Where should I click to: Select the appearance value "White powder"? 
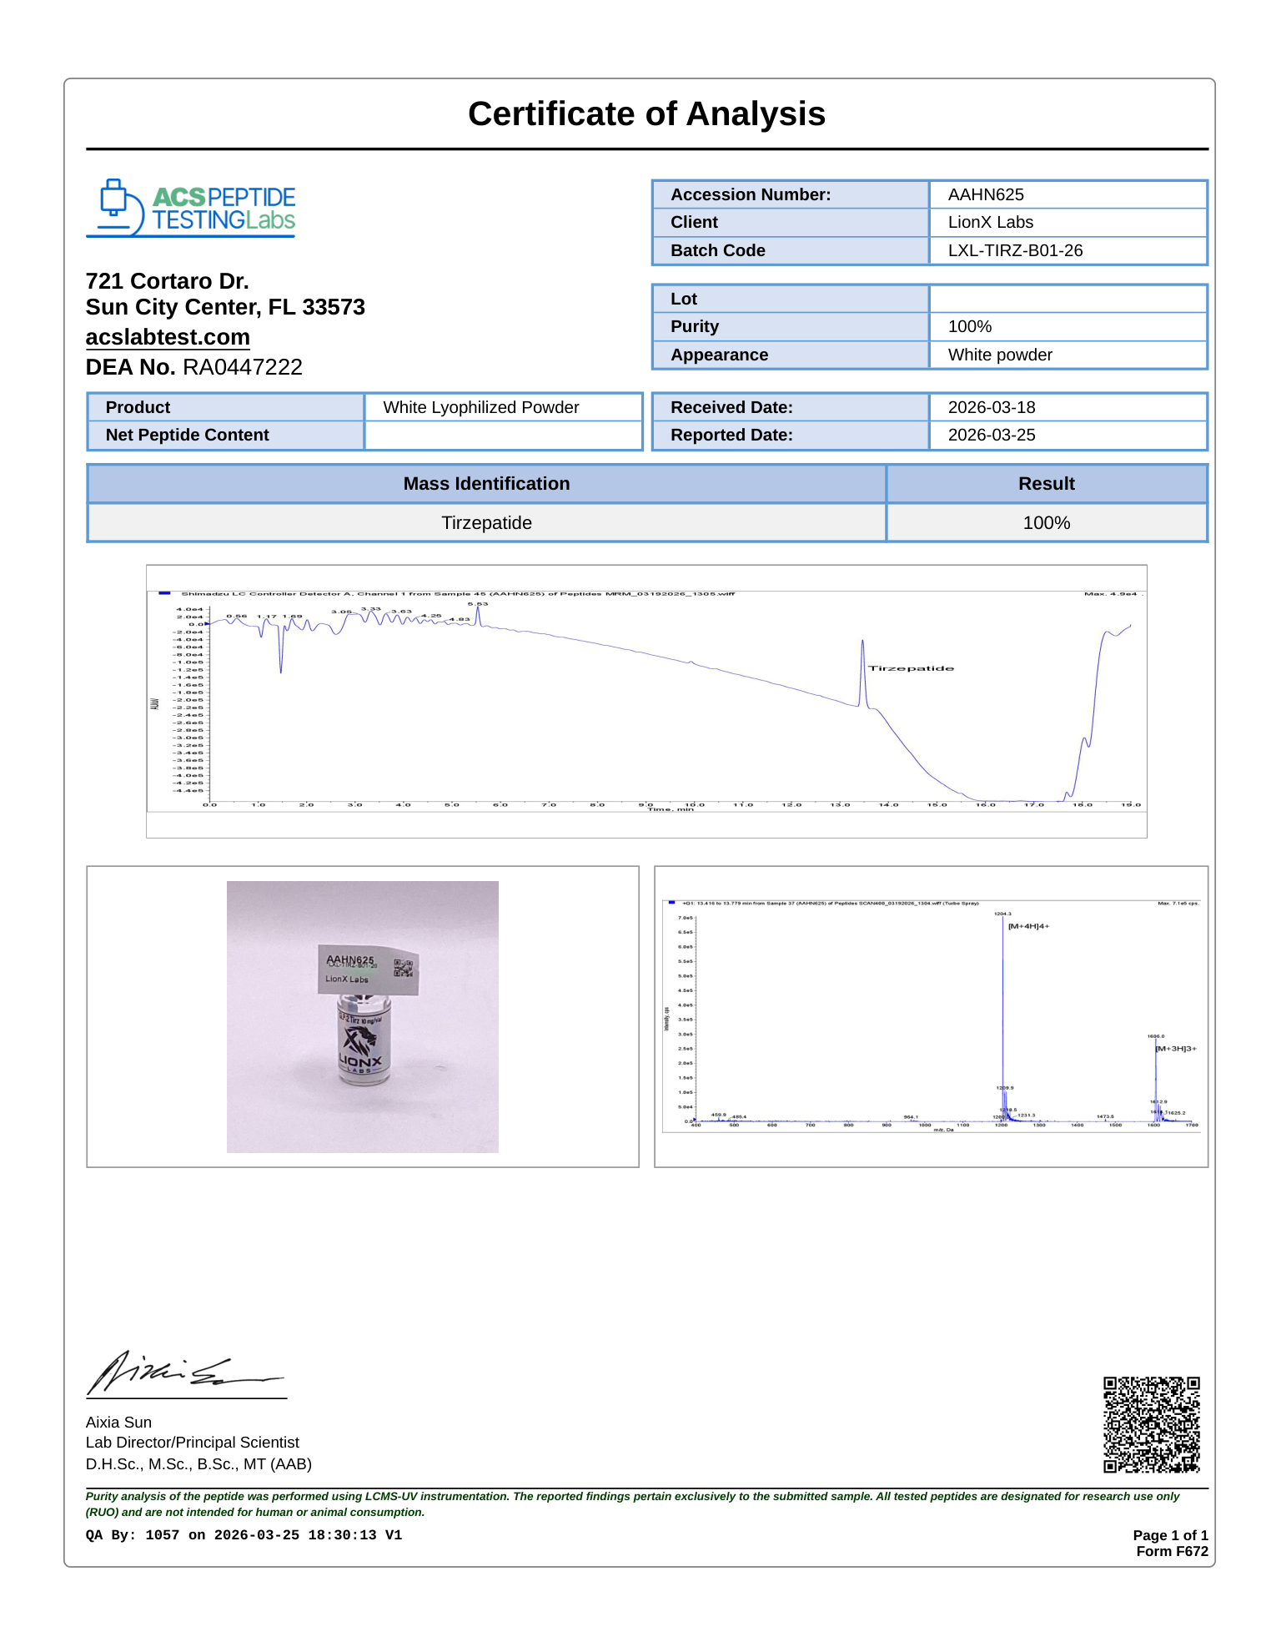(1000, 355)
